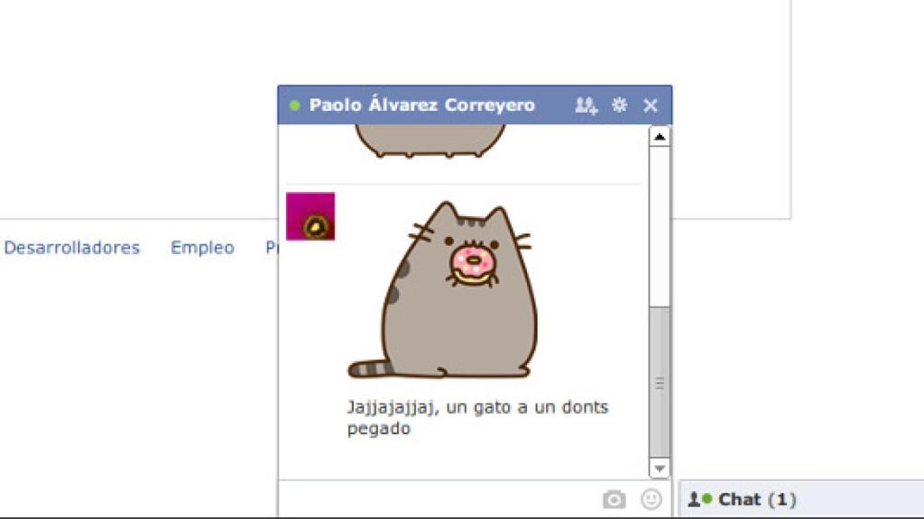Click the partially hidden link starting with Pr
Image resolution: width=924 pixels, height=519 pixels.
pyautogui.click(x=270, y=247)
